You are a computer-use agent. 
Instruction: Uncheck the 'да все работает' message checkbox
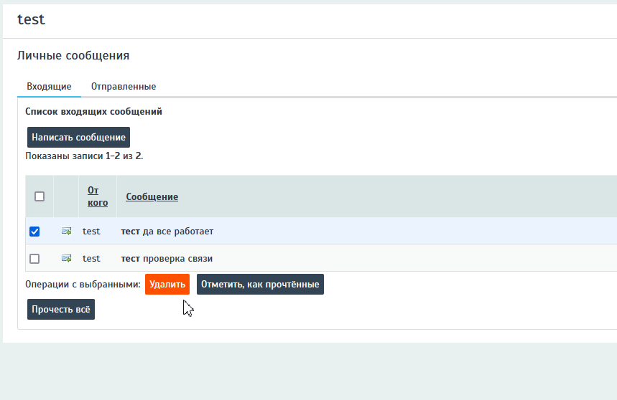pos(34,232)
